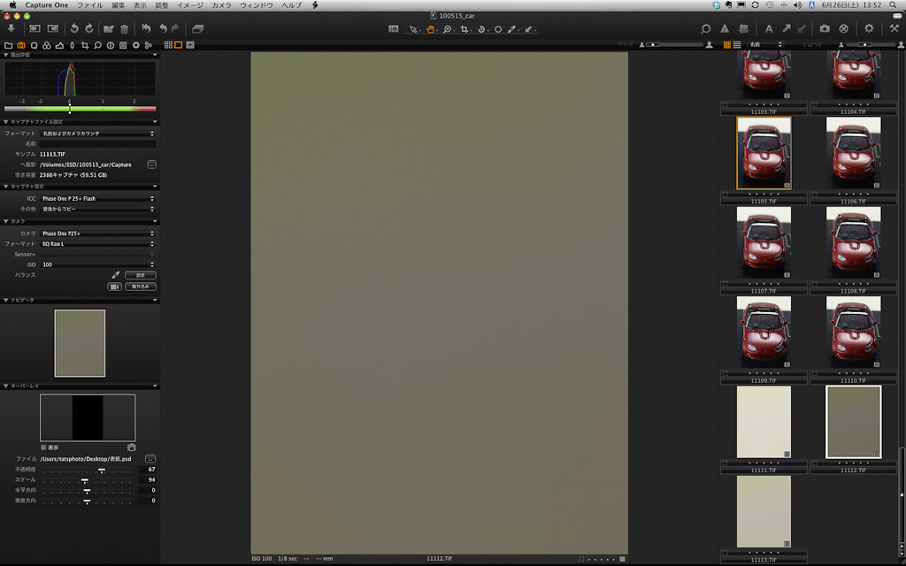This screenshot has width=906, height=566.
Task: Collapse the ナビゲータ panel
Action: tap(6, 300)
